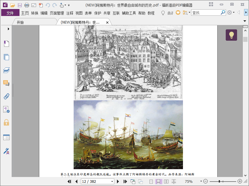Save the document with the floppy icon

click(20, 5)
